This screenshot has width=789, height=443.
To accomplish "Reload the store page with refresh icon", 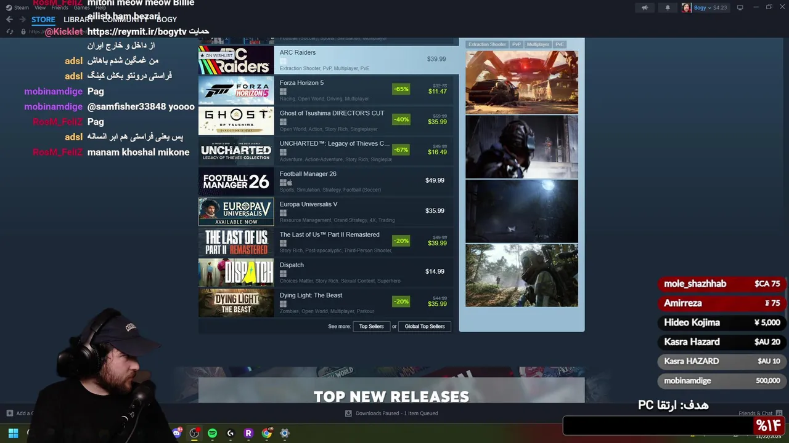I will tap(9, 31).
